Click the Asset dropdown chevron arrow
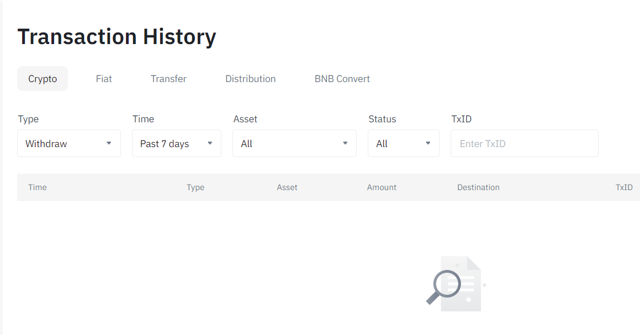640x335 pixels. click(x=345, y=143)
